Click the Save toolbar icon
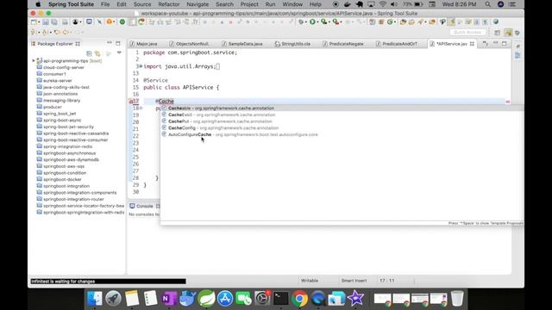Image resolution: width=552 pixels, height=310 pixels. (46, 22)
